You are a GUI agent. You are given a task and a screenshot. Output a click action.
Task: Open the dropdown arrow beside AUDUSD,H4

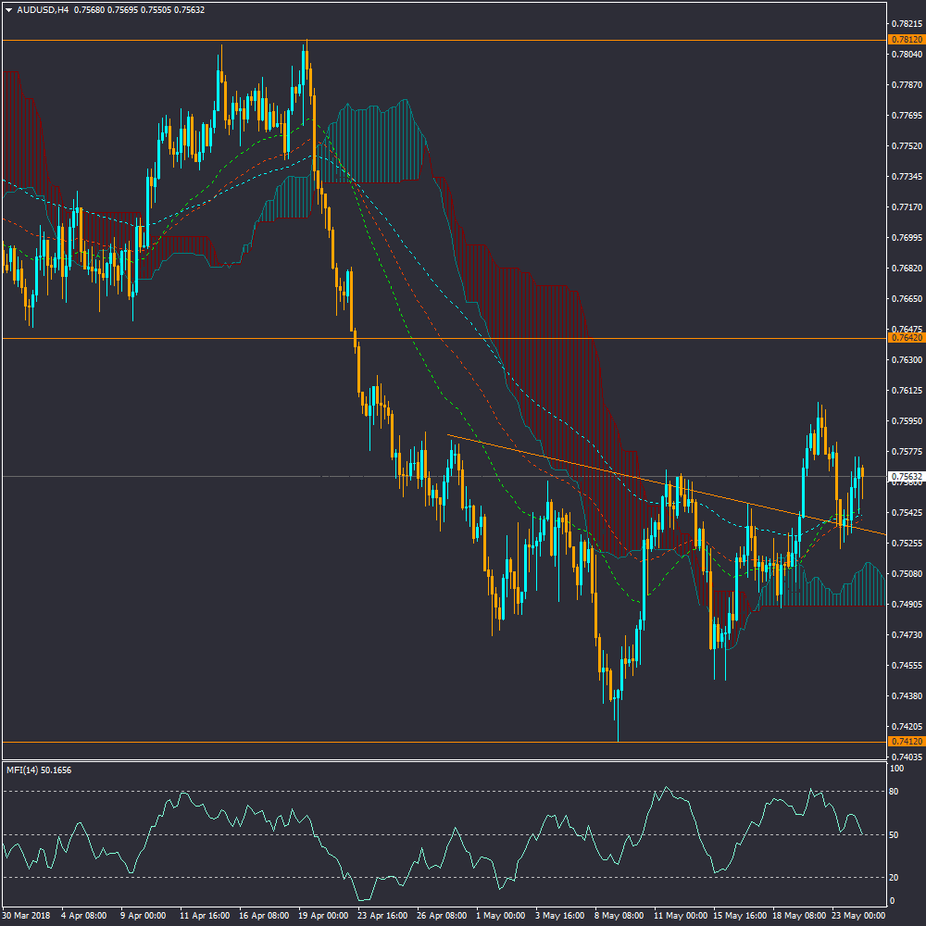coord(8,10)
